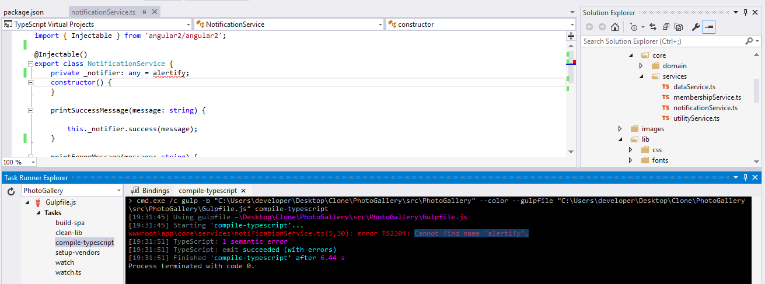Collapse the services folder in tree

[x=641, y=76]
